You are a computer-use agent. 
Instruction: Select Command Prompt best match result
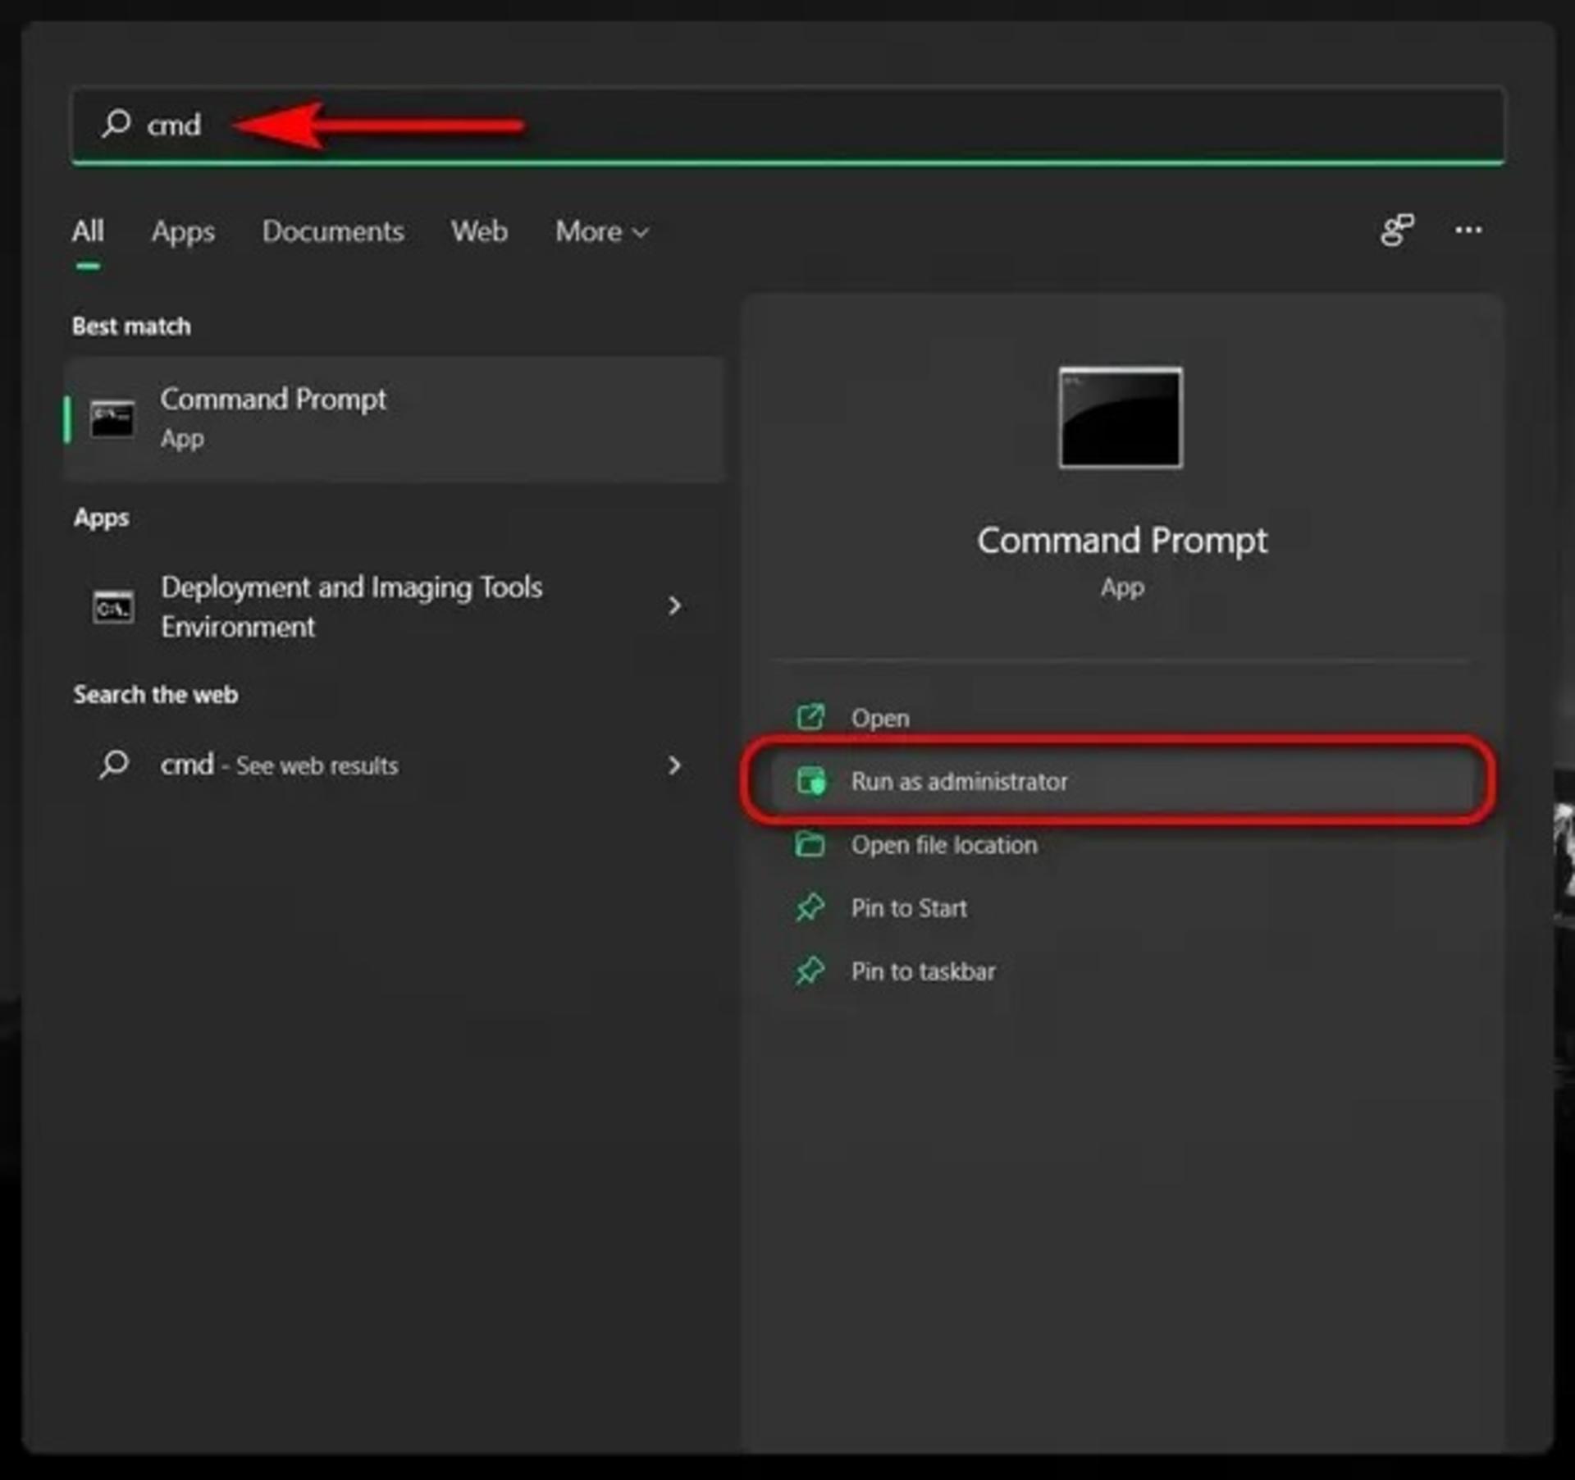pos(394,418)
